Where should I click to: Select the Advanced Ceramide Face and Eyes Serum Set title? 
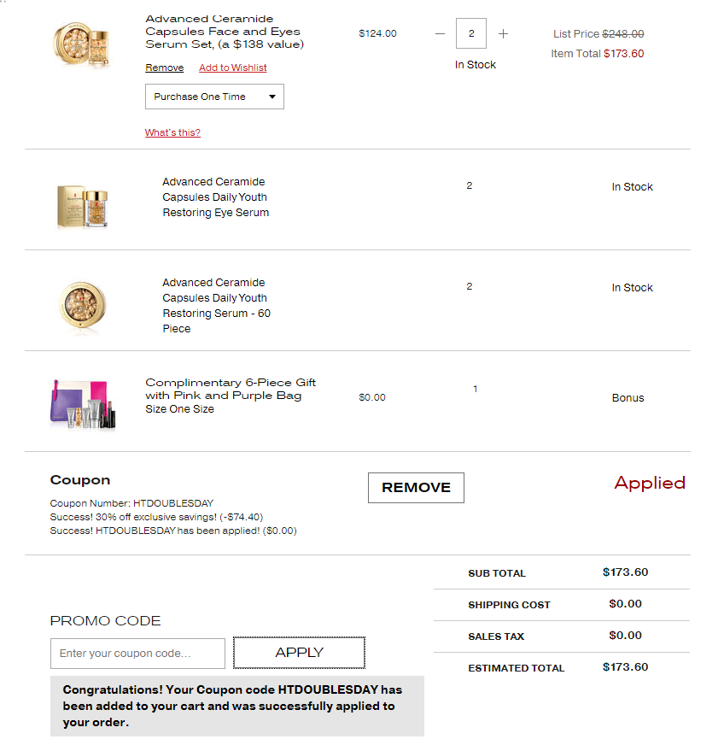click(225, 32)
